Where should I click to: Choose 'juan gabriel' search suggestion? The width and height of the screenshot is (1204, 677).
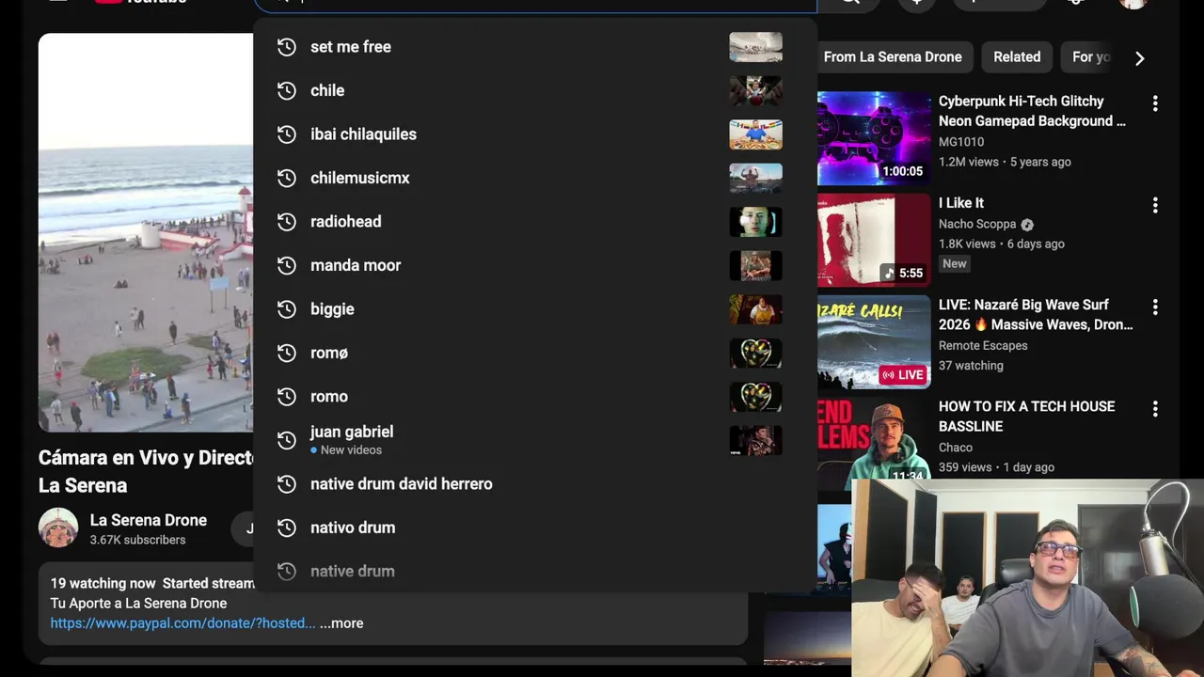click(535, 440)
